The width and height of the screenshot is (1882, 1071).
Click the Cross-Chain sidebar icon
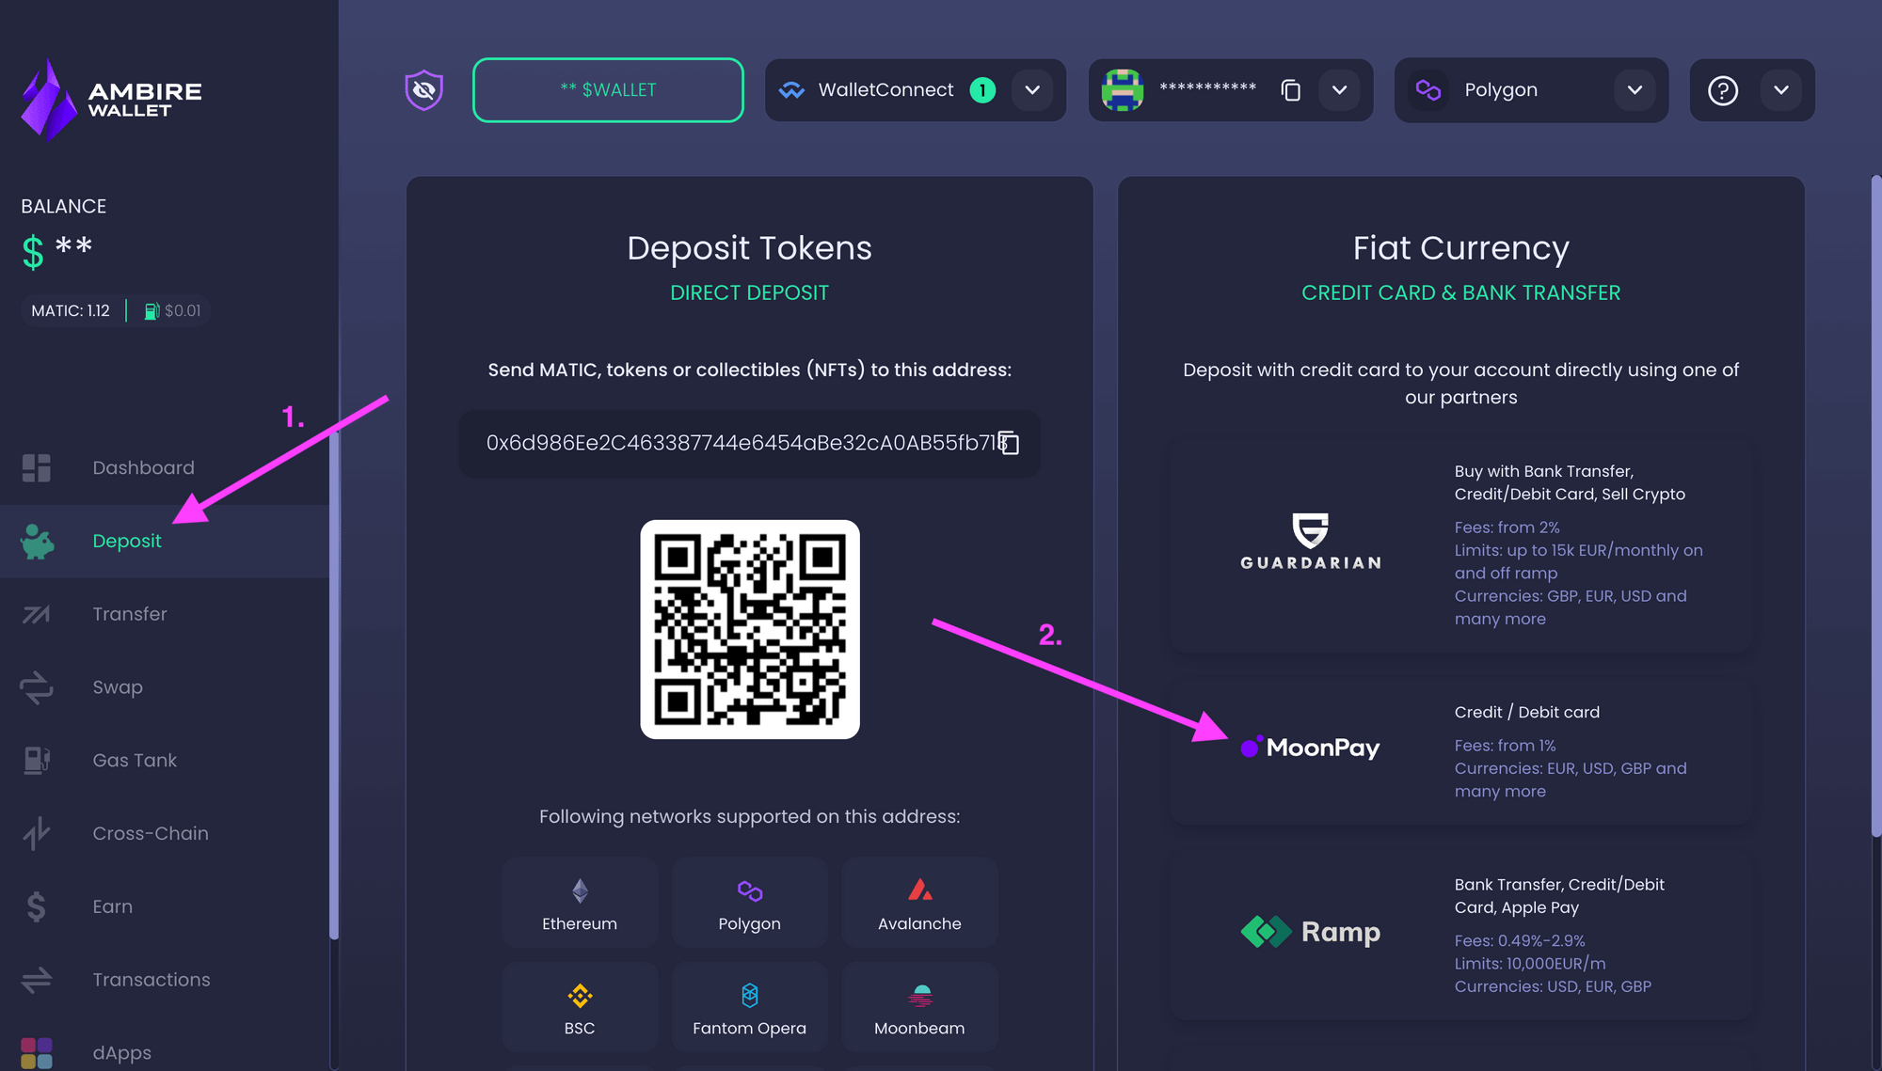coord(38,833)
